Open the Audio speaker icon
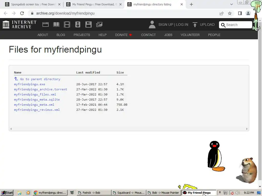 click(x=78, y=24)
